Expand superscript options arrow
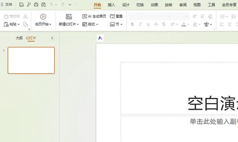 coord(177,24)
